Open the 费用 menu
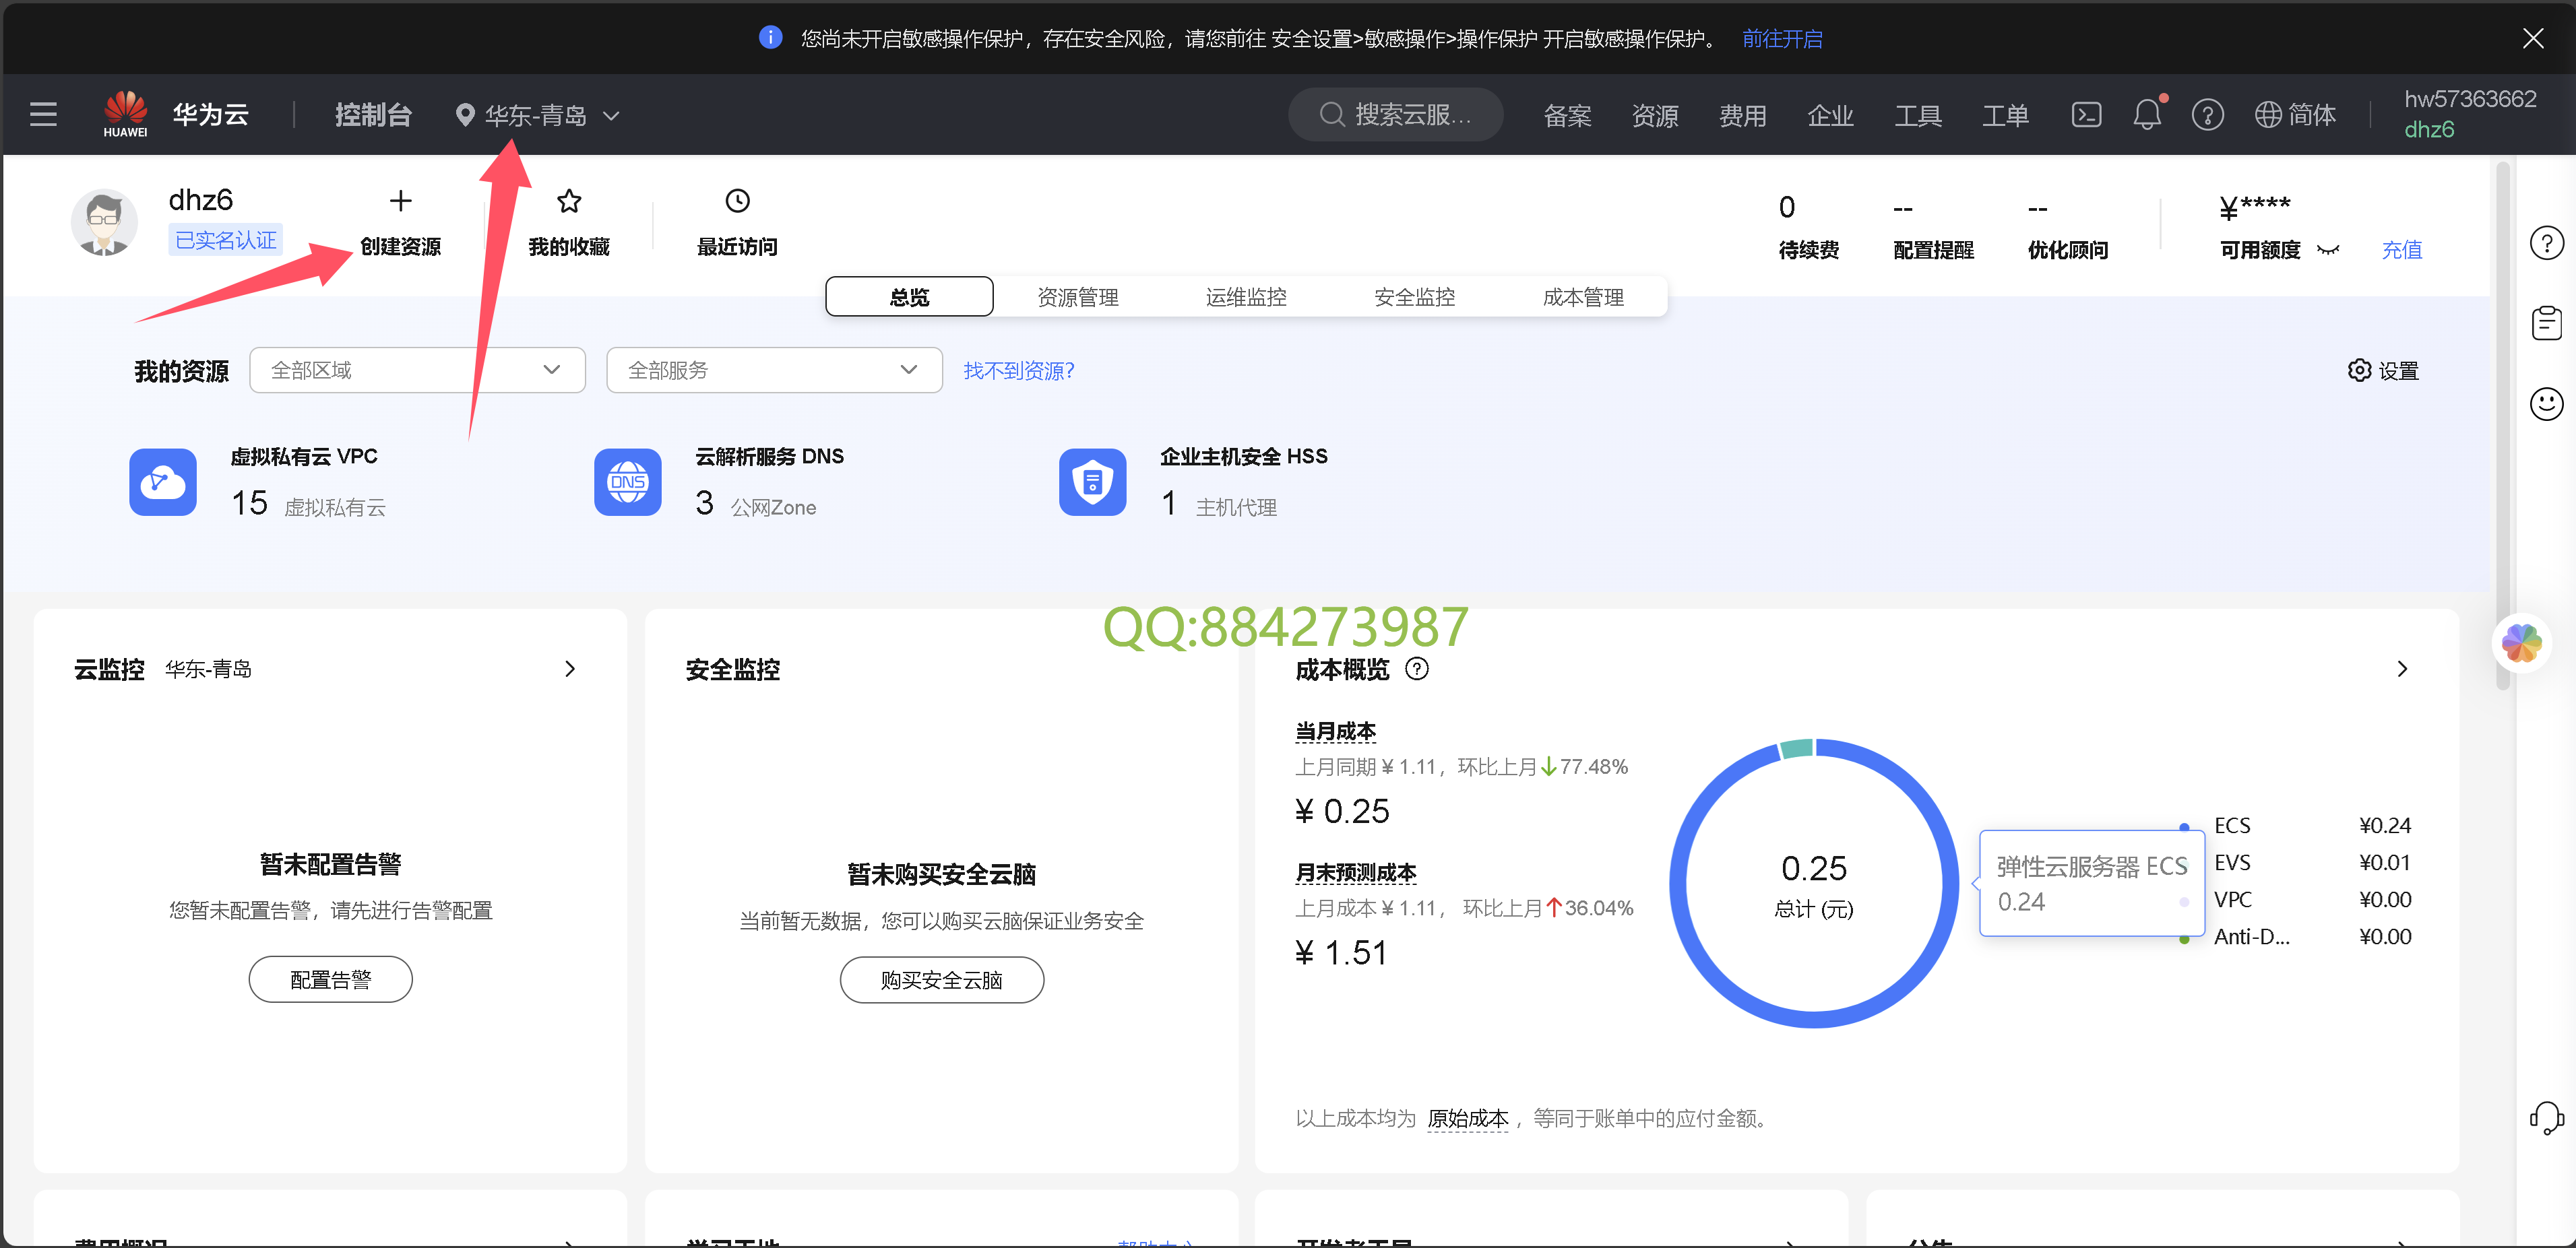 point(1742,116)
